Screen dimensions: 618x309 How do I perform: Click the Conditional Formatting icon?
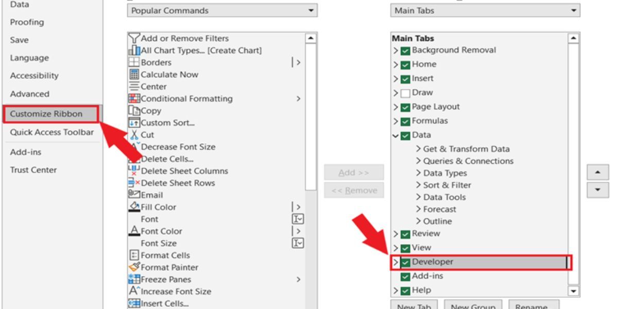[x=133, y=98]
